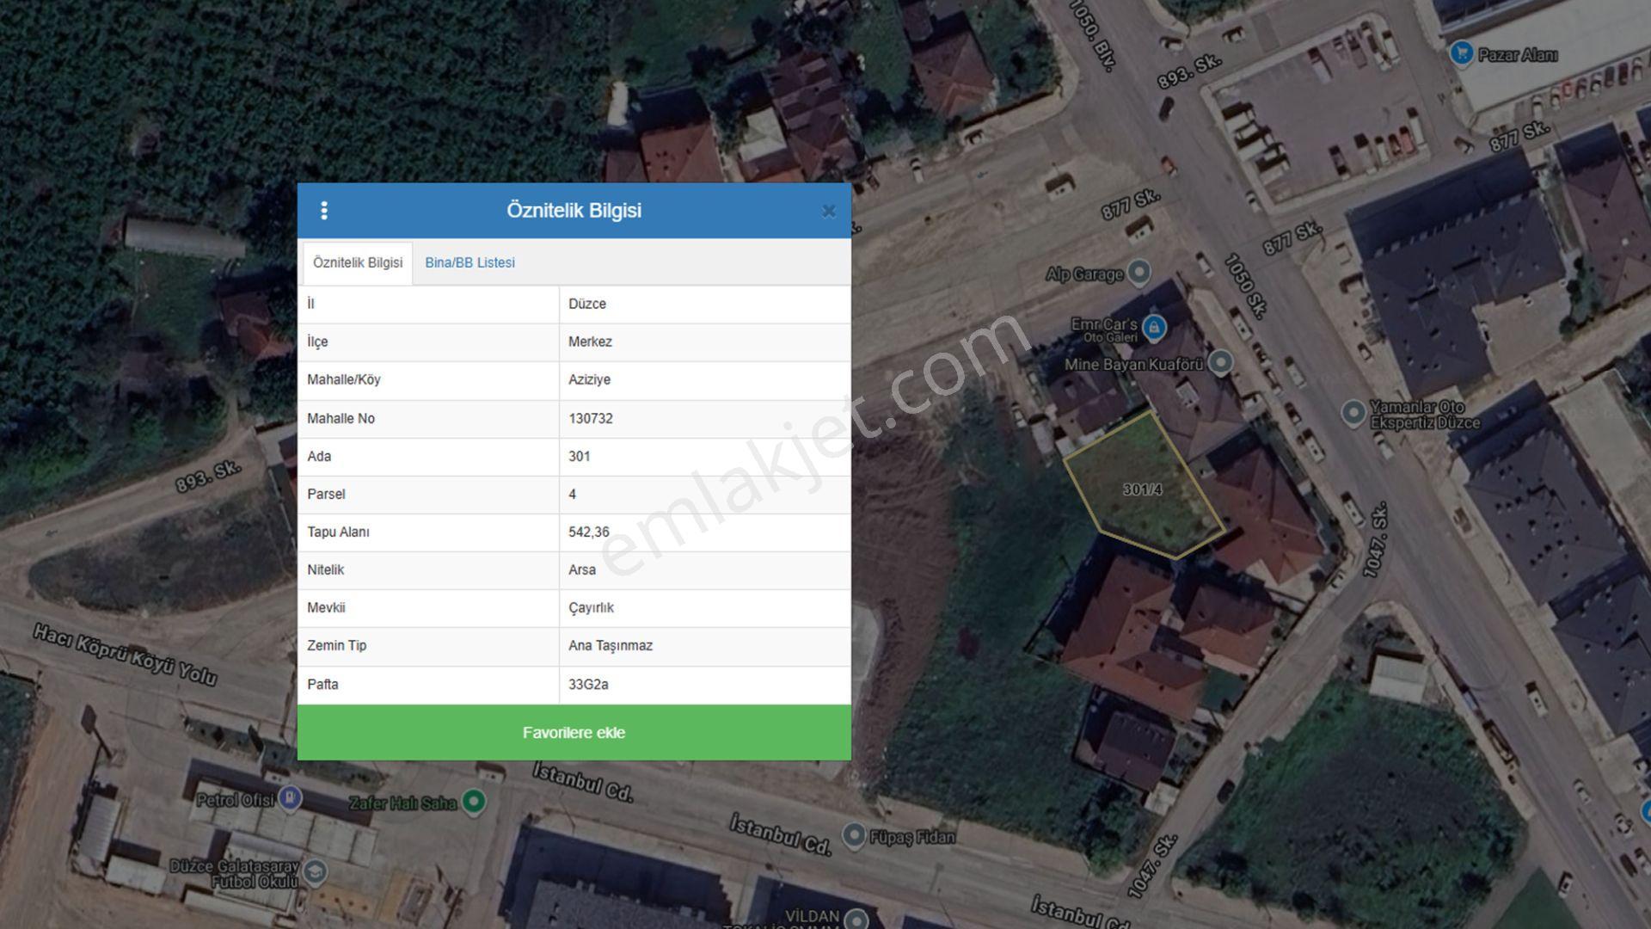Click the Merkez value in İlçe row

590,341
